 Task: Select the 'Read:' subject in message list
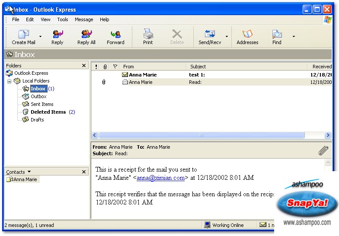pyautogui.click(x=195, y=82)
